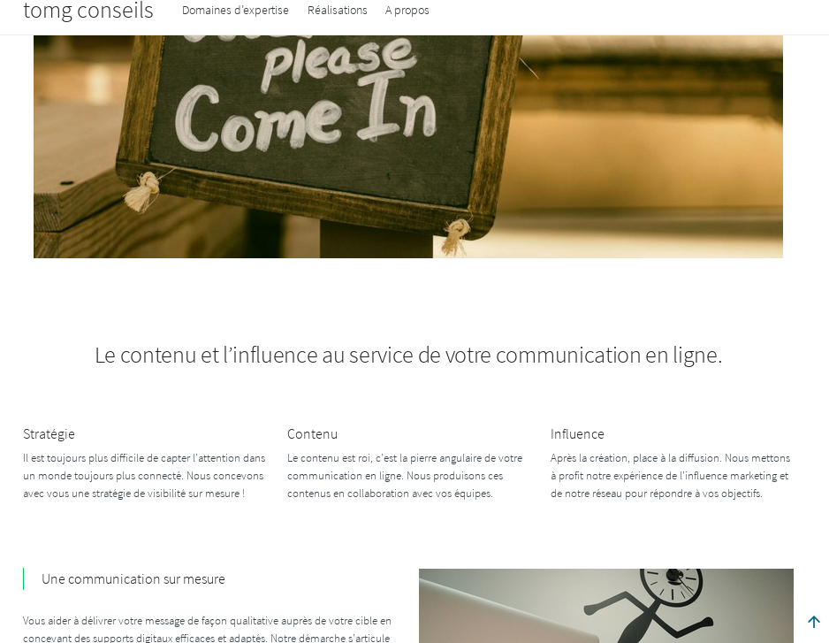
Task: Click the Stratégie description paragraph
Action: coord(144,476)
